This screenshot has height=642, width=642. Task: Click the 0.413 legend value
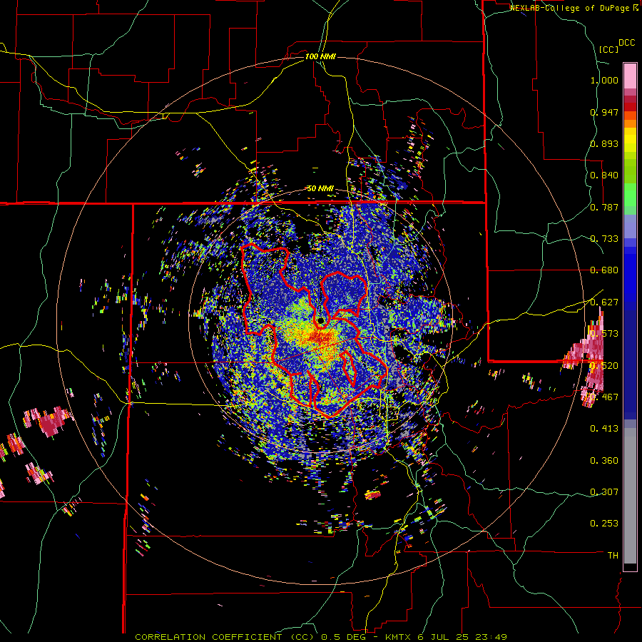(604, 429)
